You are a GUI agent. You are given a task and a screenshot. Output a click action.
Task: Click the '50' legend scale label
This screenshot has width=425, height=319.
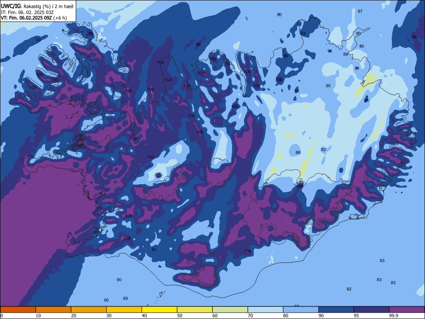[x=179, y=316]
